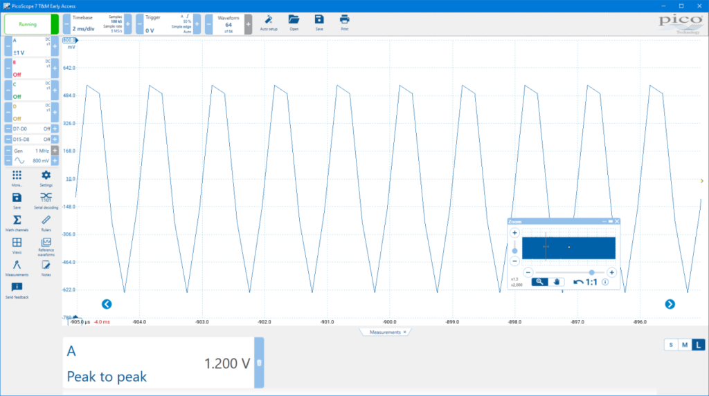Open channel B settings (Off)
Image resolution: width=709 pixels, height=396 pixels.
tap(31, 68)
